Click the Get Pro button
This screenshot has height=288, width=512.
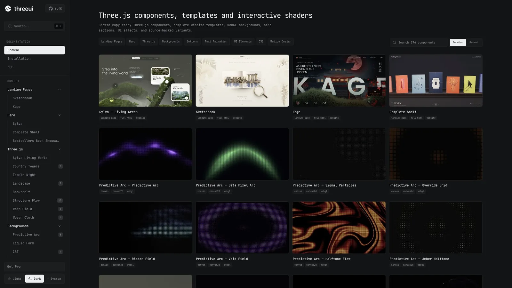click(34, 267)
